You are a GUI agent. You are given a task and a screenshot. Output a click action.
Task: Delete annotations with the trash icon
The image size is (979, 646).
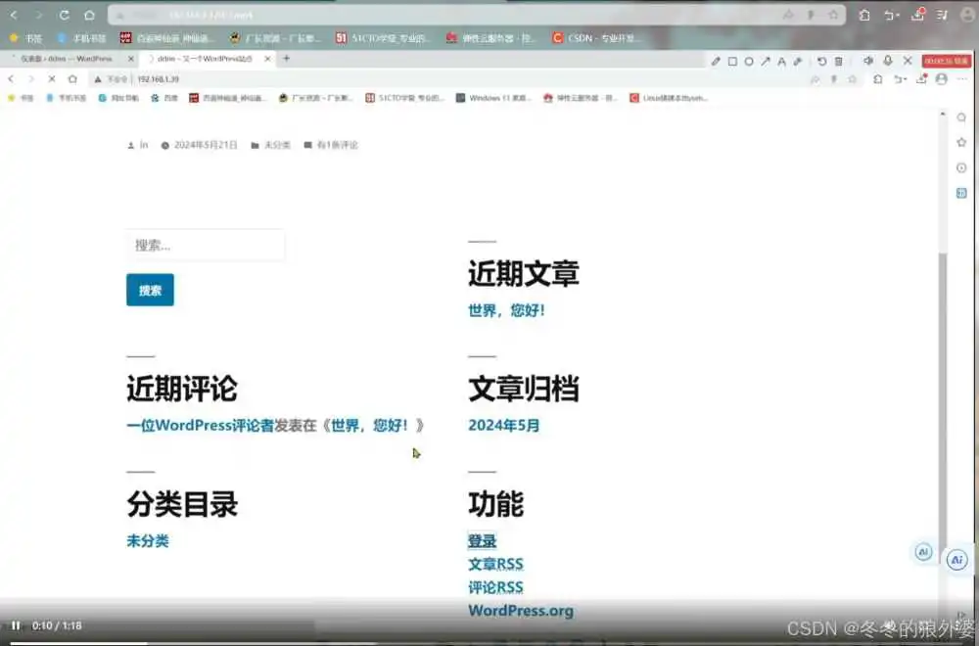(838, 61)
